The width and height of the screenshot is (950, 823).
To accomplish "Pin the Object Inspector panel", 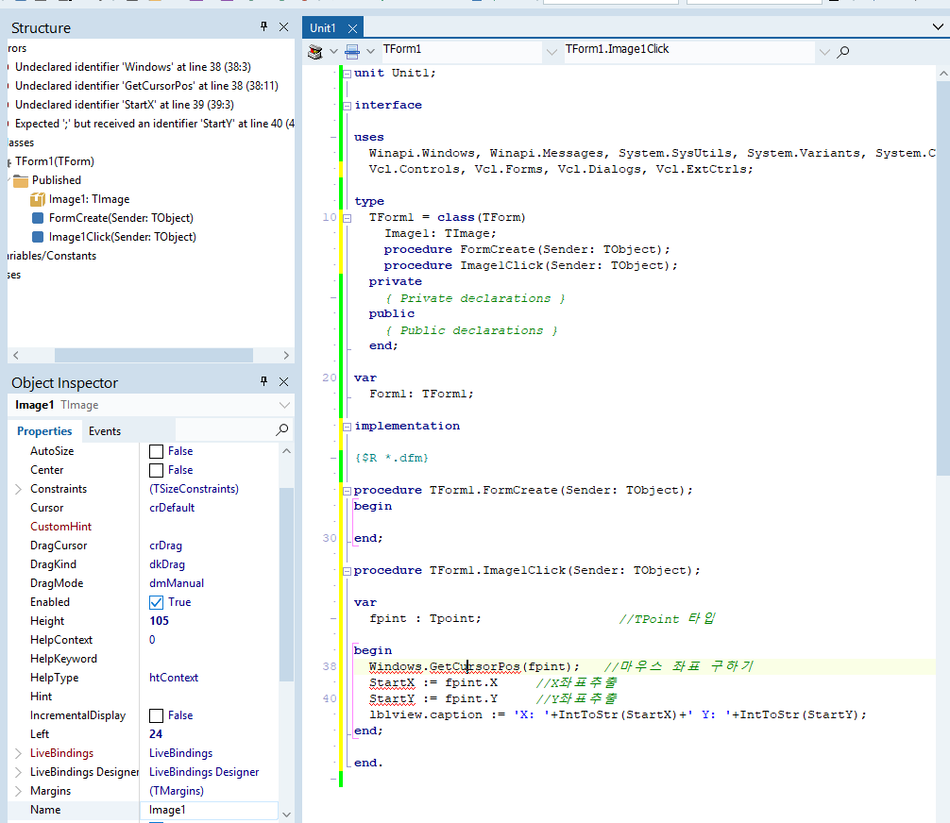I will (x=264, y=382).
